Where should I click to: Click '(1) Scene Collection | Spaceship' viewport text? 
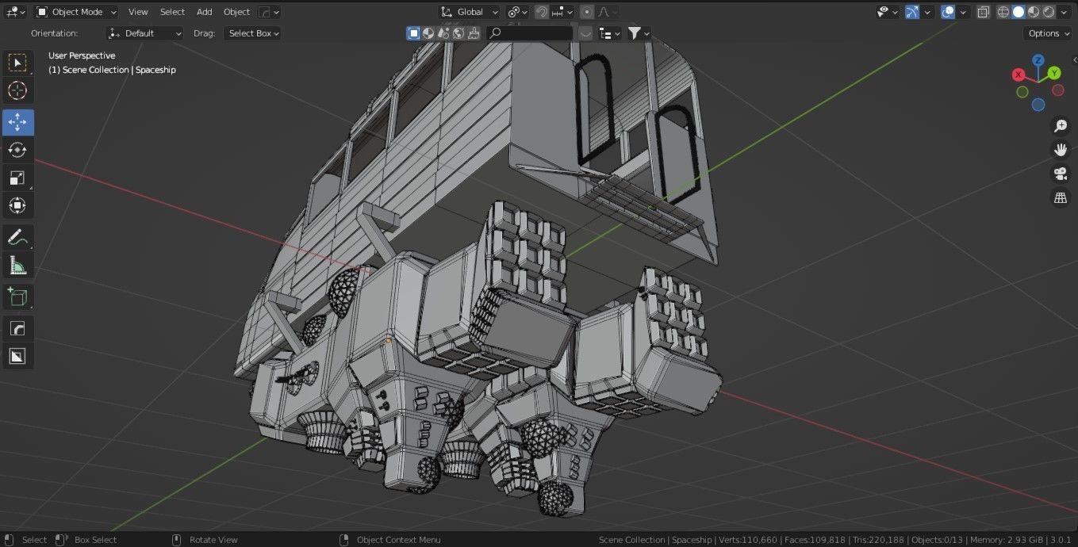click(112, 70)
